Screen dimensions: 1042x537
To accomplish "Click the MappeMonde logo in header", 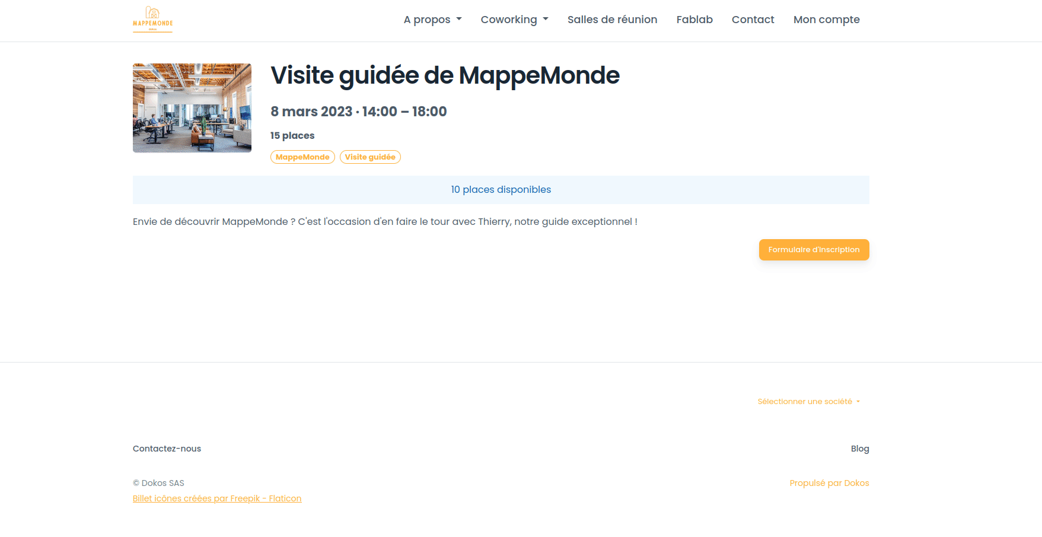I will tap(152, 20).
